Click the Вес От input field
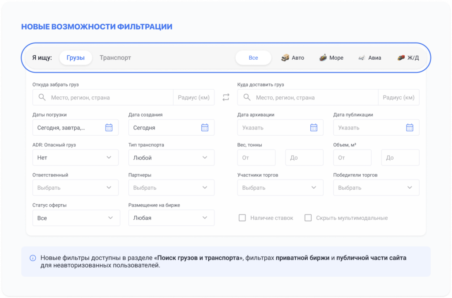 pyautogui.click(x=256, y=157)
